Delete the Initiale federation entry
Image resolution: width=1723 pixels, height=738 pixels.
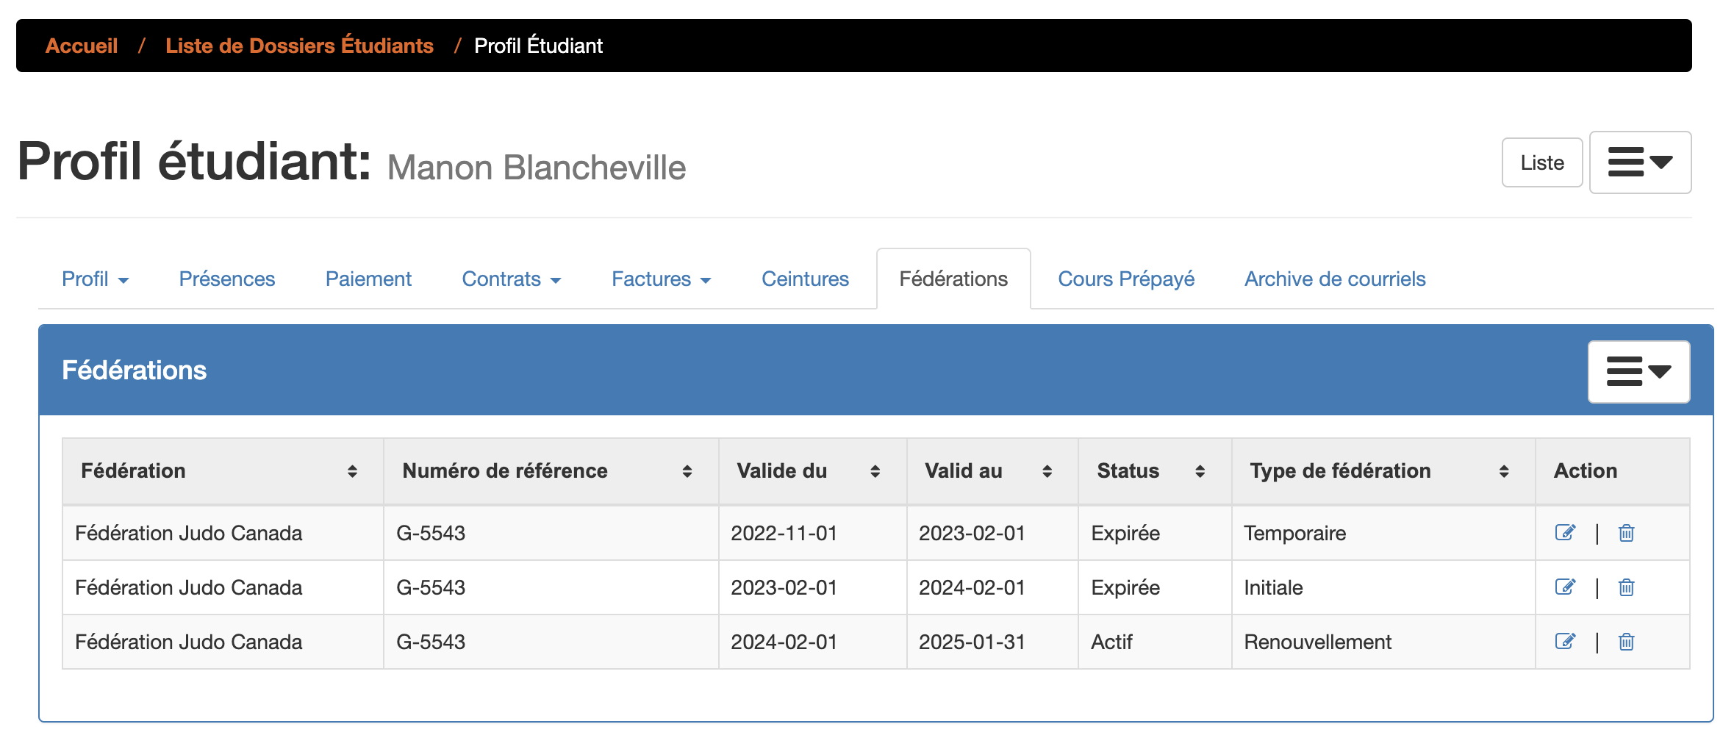click(1626, 587)
